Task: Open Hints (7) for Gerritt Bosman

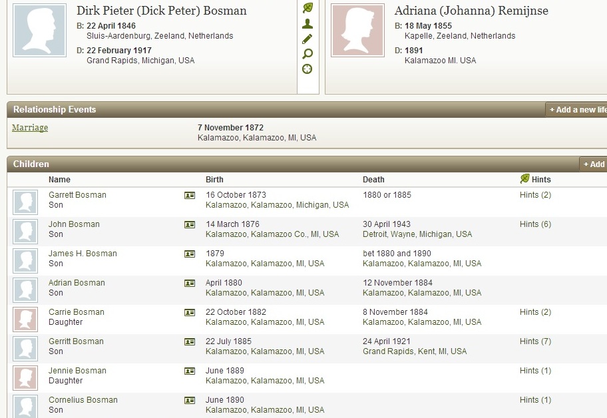Action: click(535, 341)
